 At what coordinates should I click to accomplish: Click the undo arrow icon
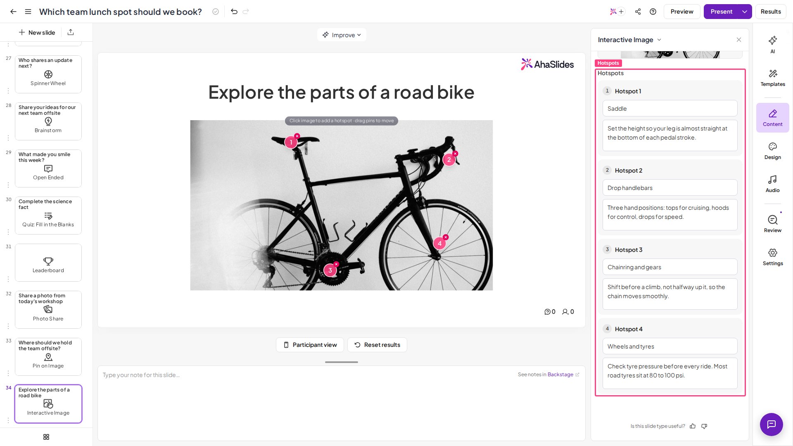click(234, 12)
